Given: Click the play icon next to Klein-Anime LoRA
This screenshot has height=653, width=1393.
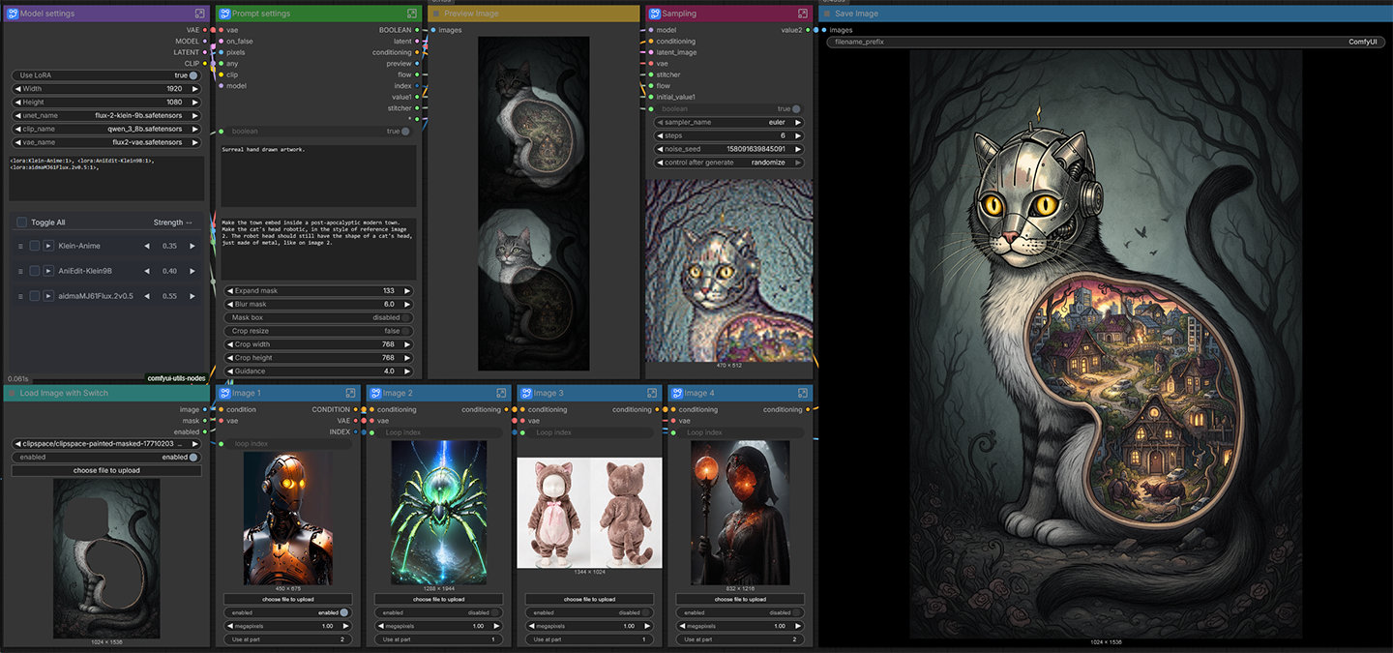Looking at the screenshot, I should point(48,246).
